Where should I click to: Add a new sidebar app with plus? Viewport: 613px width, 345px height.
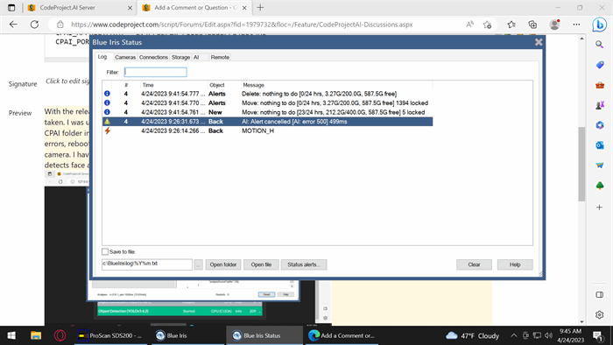(x=599, y=207)
